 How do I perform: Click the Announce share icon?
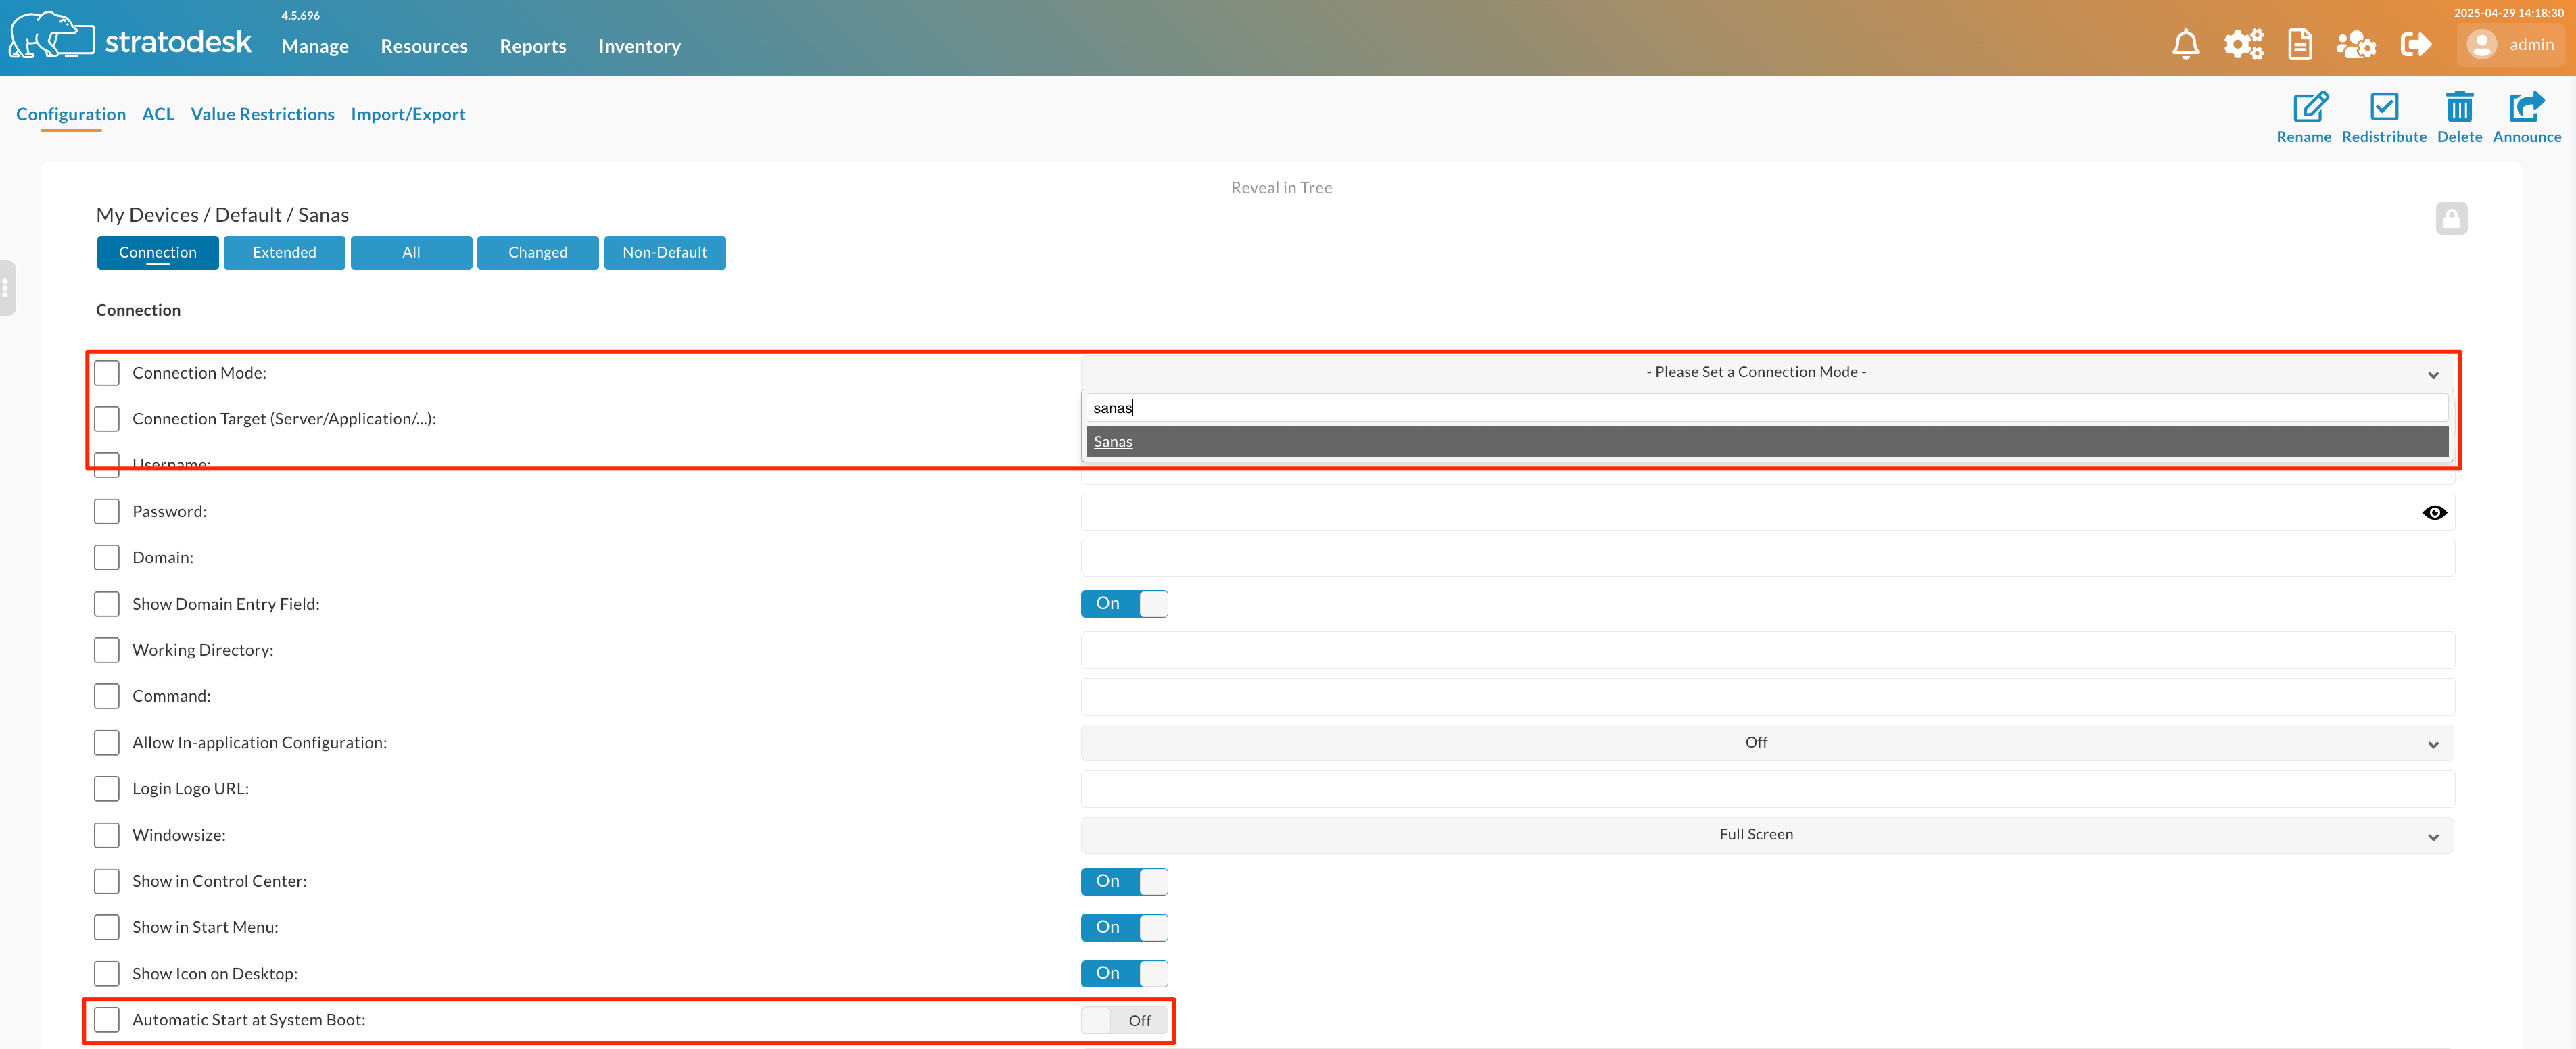tap(2526, 107)
